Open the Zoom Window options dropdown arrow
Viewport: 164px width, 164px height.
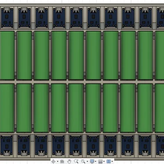tap(87, 162)
